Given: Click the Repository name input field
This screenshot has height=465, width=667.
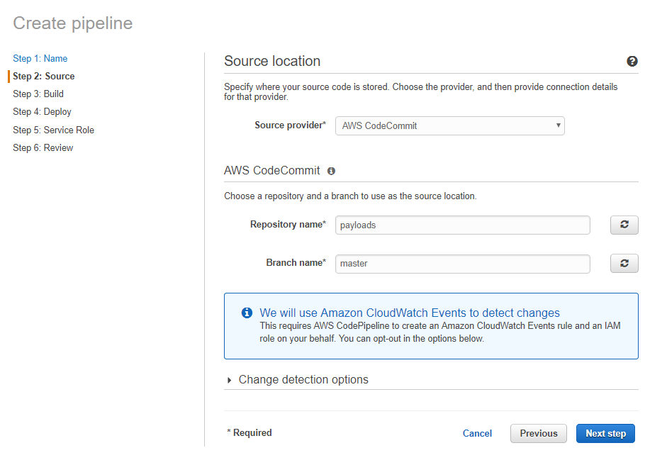Looking at the screenshot, I should pos(462,225).
